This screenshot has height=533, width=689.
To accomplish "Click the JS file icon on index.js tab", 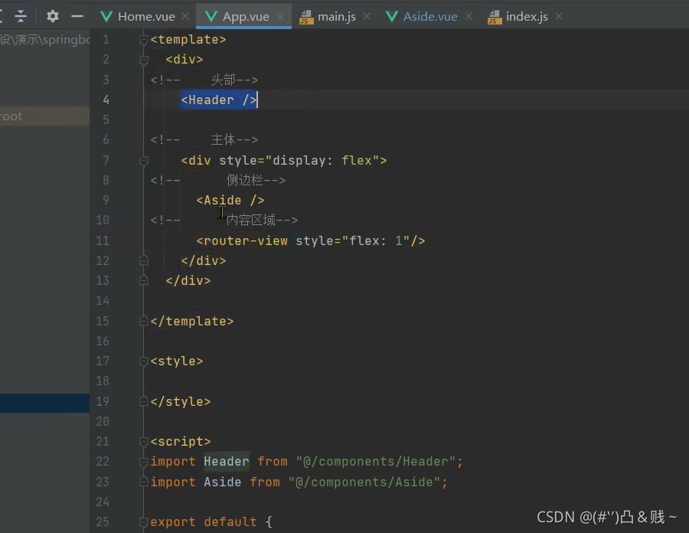I will (x=495, y=17).
